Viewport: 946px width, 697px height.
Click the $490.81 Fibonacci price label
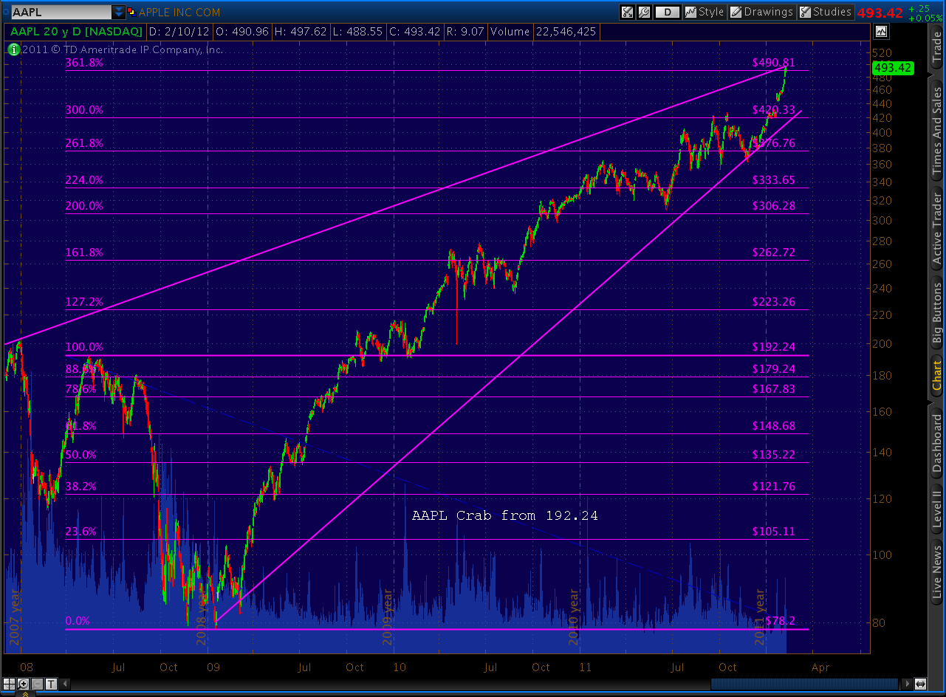pyautogui.click(x=774, y=63)
